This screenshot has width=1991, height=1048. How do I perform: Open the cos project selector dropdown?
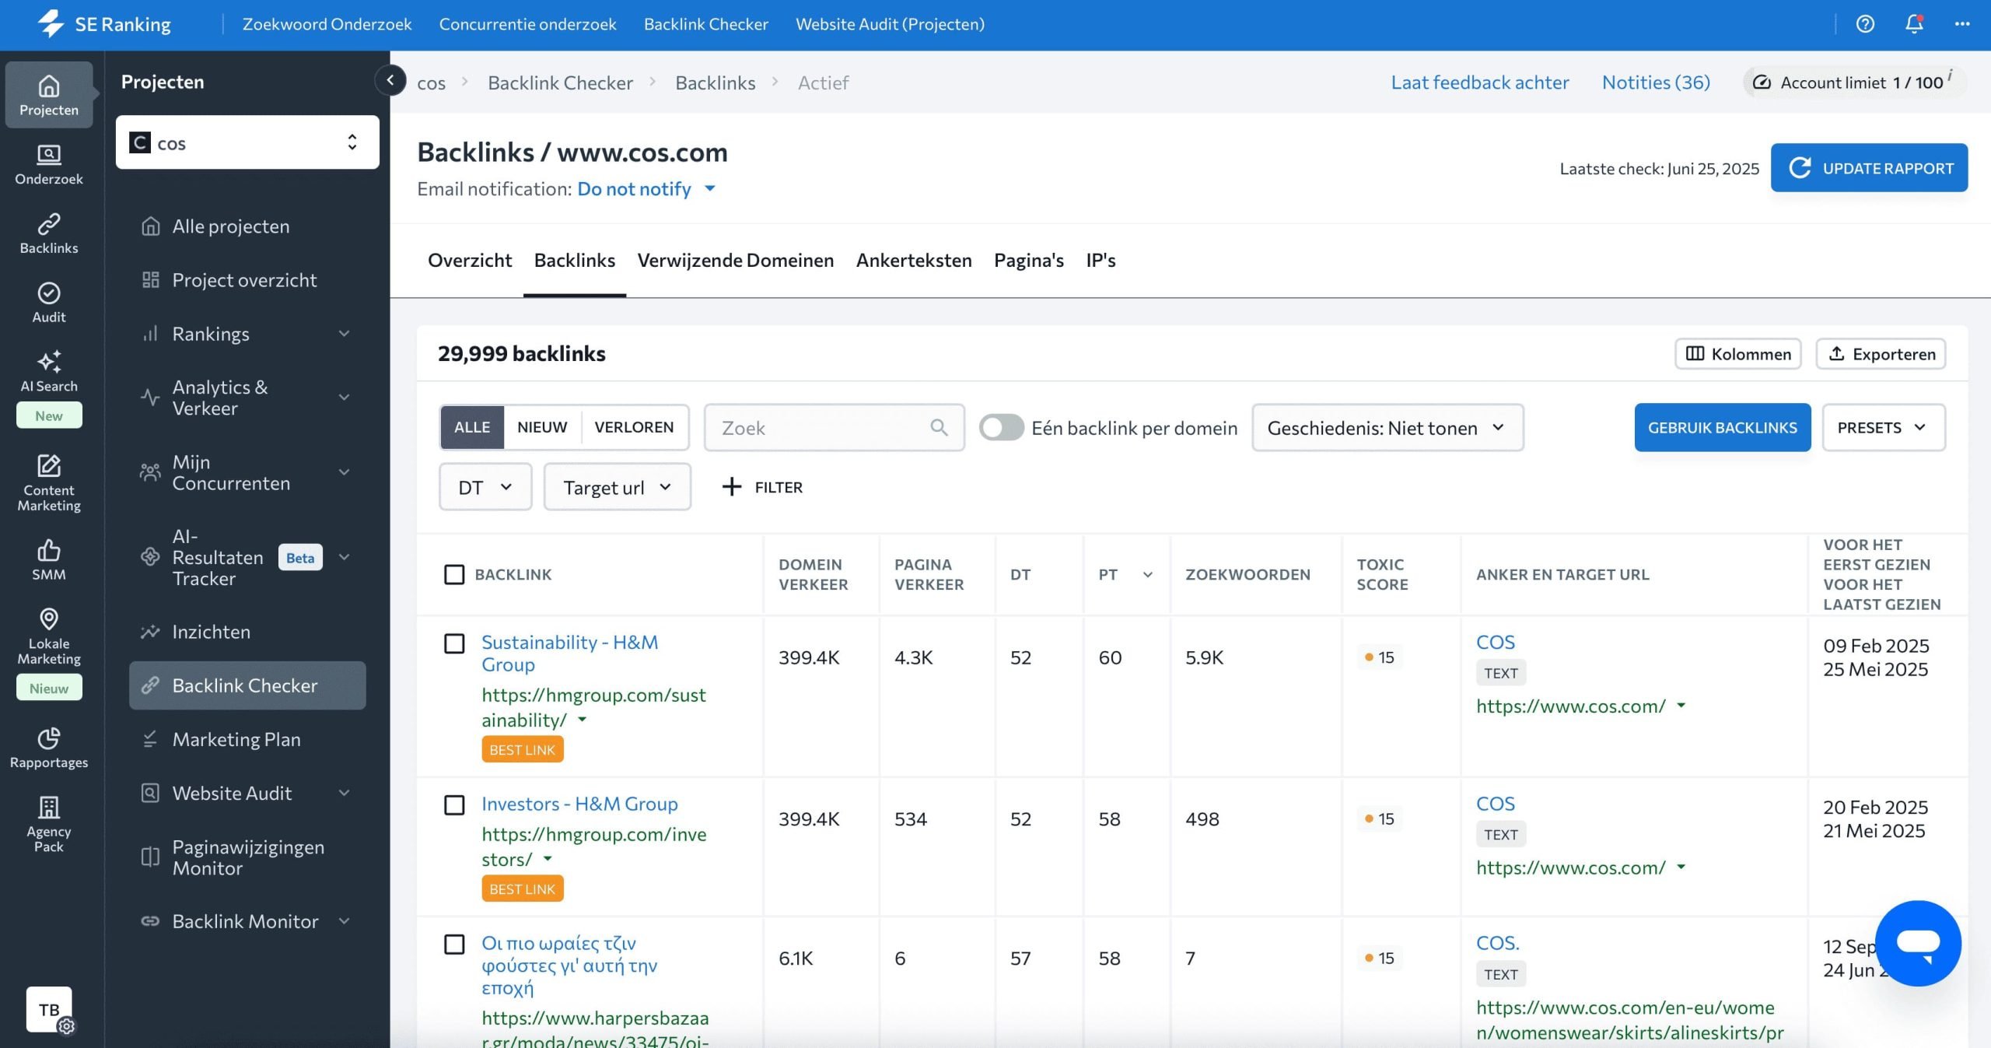(x=247, y=142)
